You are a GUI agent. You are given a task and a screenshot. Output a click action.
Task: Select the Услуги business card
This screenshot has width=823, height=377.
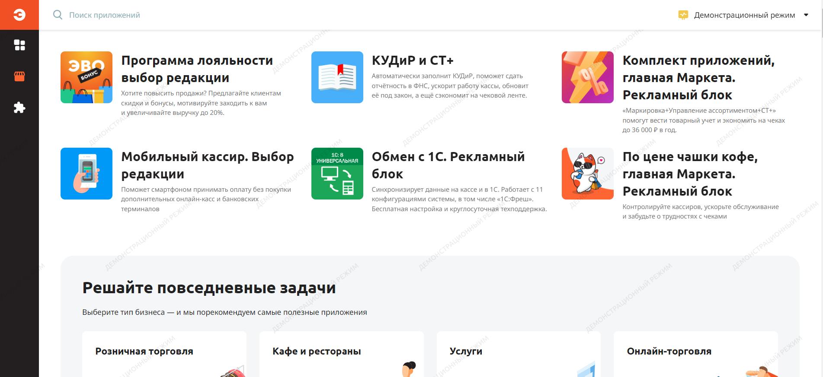point(519,354)
